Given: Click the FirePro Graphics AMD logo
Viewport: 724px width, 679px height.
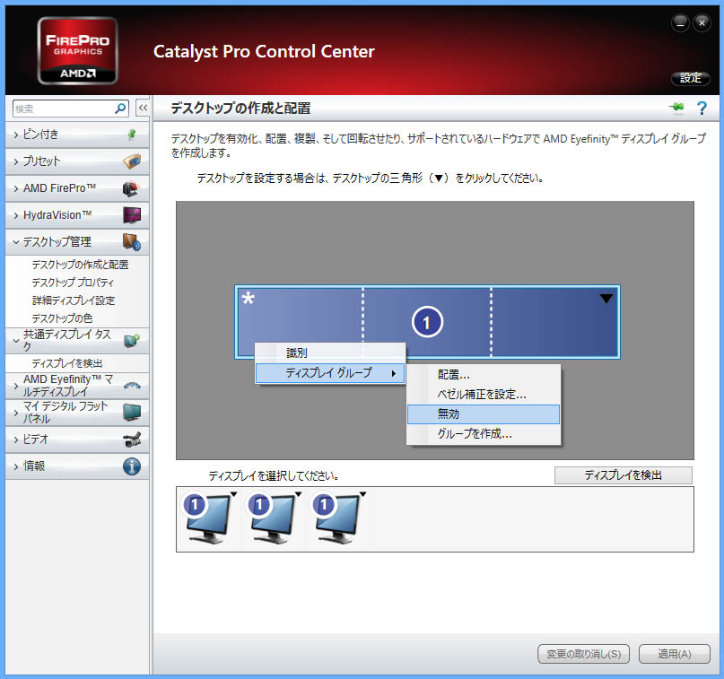Looking at the screenshot, I should (x=77, y=51).
